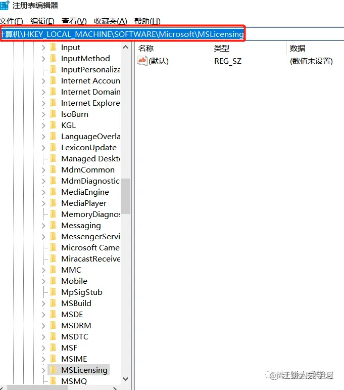The width and height of the screenshot is (344, 390).
Task: Click the REG_SZ type cell
Action: click(x=228, y=61)
